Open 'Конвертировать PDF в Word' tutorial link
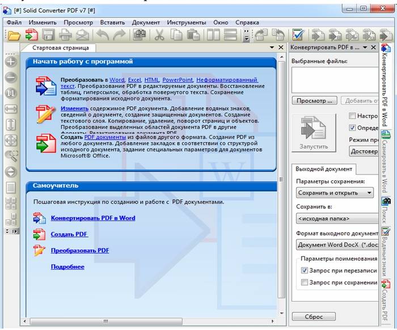 coord(93,218)
